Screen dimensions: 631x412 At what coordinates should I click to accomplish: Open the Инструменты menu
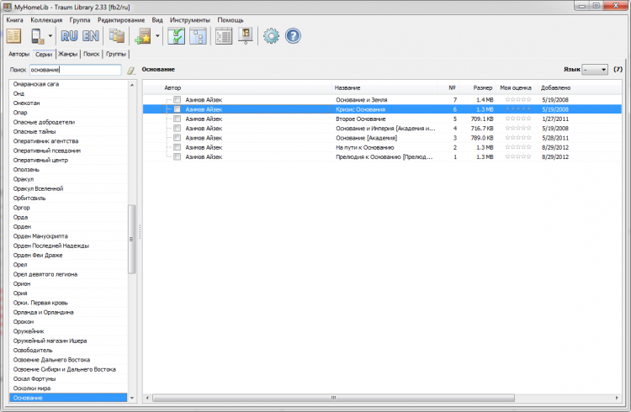190,19
